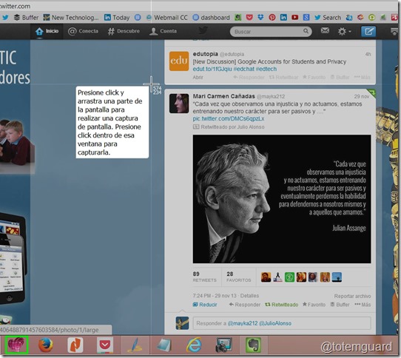Click the #edtech hashtag

(266, 69)
